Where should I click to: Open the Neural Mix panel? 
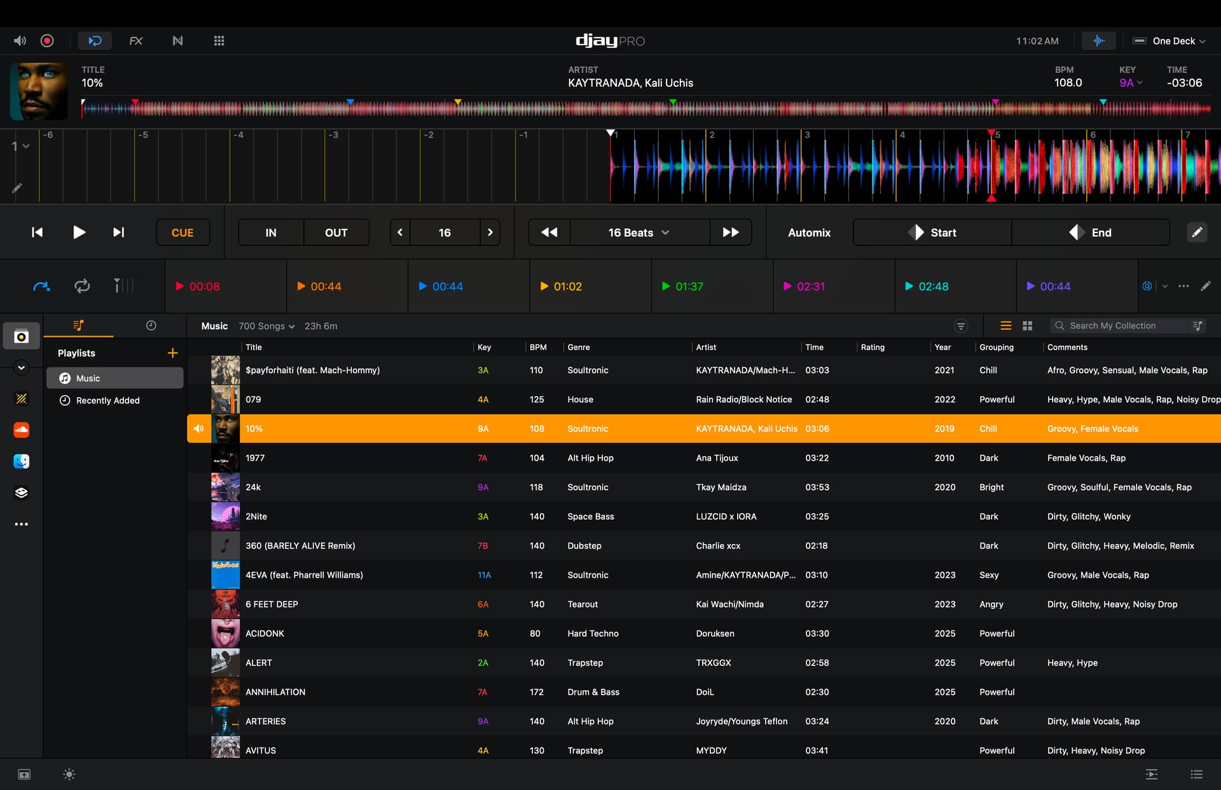tap(177, 41)
